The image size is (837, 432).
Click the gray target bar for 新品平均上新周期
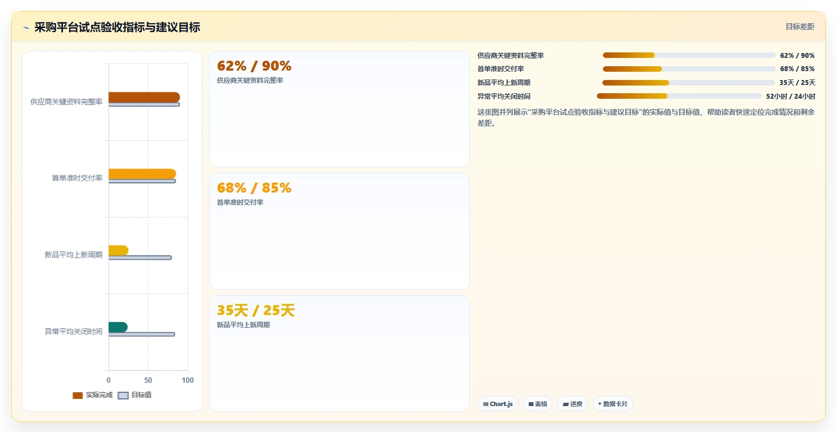(x=140, y=258)
